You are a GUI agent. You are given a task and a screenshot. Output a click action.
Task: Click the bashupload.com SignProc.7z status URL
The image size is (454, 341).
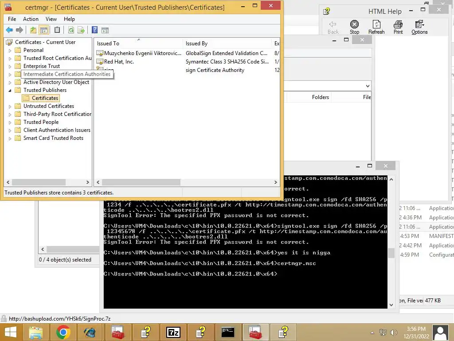click(60, 319)
